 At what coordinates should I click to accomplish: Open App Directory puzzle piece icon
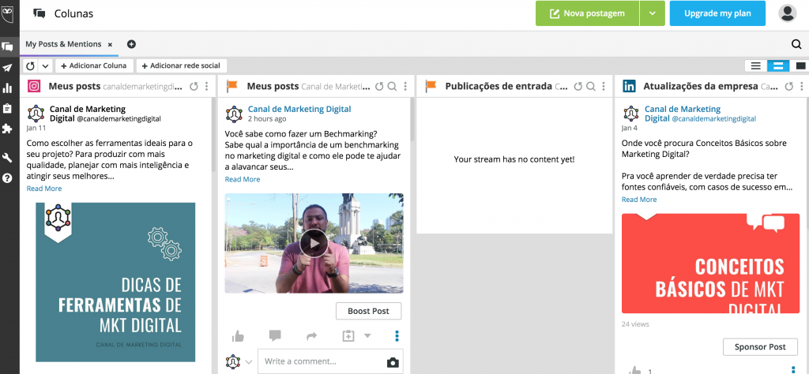[7, 129]
